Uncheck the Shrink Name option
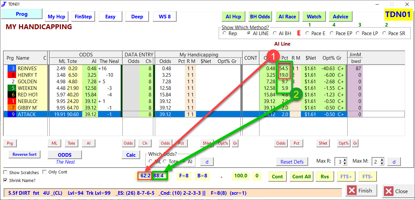Image resolution: width=415 pixels, height=200 pixels. point(6,180)
